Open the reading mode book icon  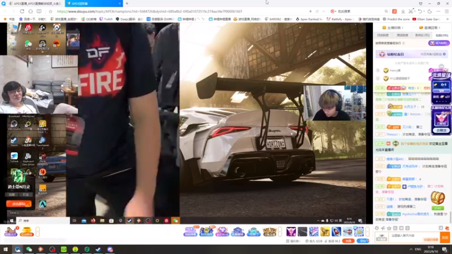point(39,11)
